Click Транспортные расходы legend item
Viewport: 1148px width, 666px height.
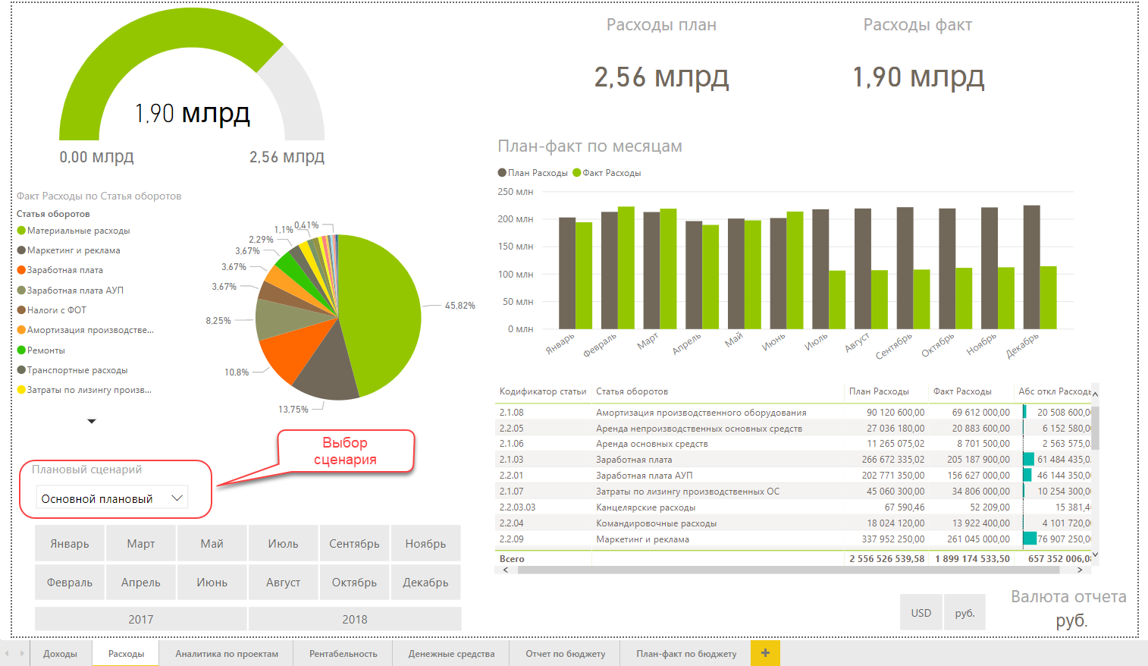[73, 370]
